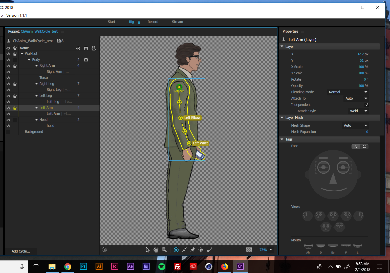Open Photoshop from the taskbar

pos(83,266)
